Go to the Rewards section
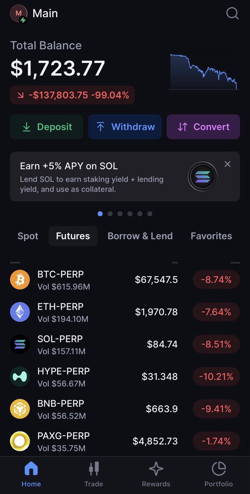This screenshot has height=494, width=250. coord(156,474)
